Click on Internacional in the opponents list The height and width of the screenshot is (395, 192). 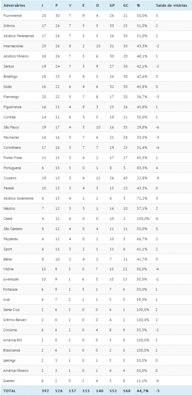13,46
